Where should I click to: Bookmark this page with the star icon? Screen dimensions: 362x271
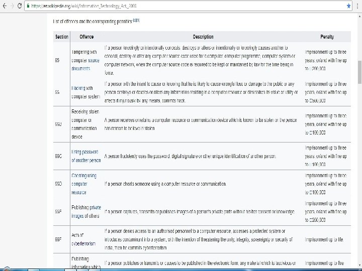tap(348, 6)
